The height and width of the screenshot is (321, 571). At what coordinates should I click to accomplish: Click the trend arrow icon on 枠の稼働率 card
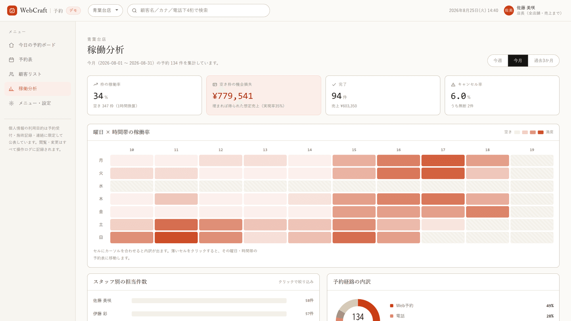coord(96,84)
